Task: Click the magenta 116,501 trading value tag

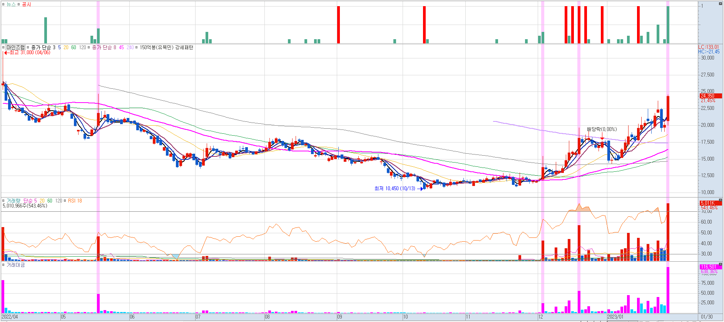Action: click(x=711, y=267)
